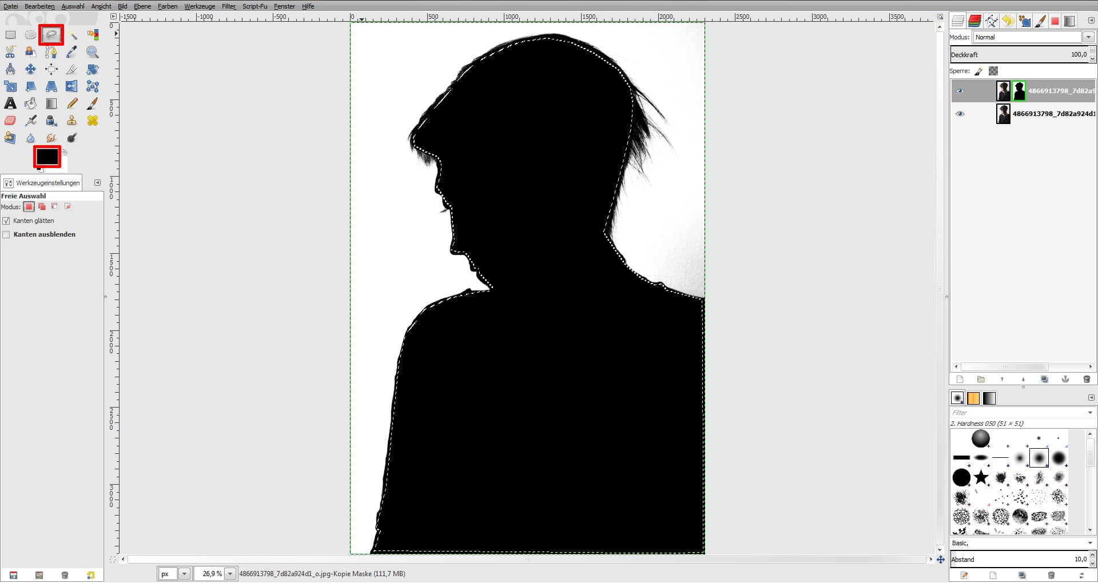
Task: Open the zoom percentage dropdown
Action: coord(230,574)
